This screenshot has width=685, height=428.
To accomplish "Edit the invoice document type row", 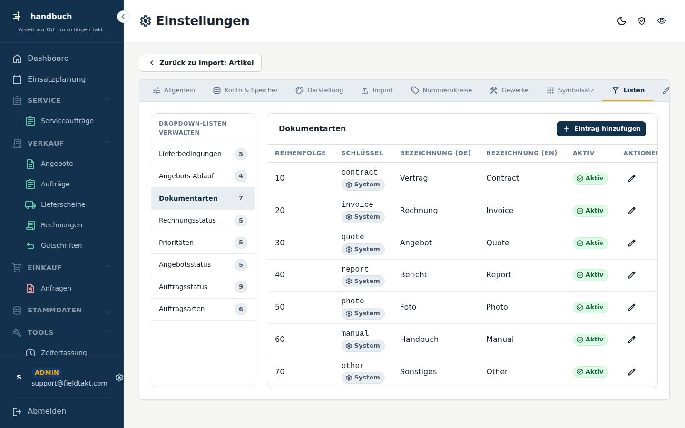I will pyautogui.click(x=632, y=211).
